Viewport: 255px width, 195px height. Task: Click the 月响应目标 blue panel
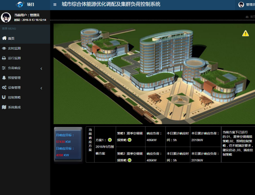point(68,145)
